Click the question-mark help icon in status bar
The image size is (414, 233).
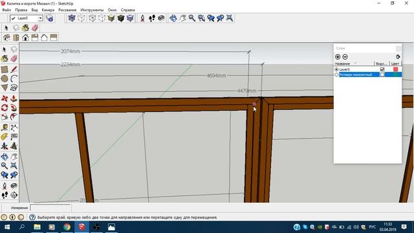[32, 217]
